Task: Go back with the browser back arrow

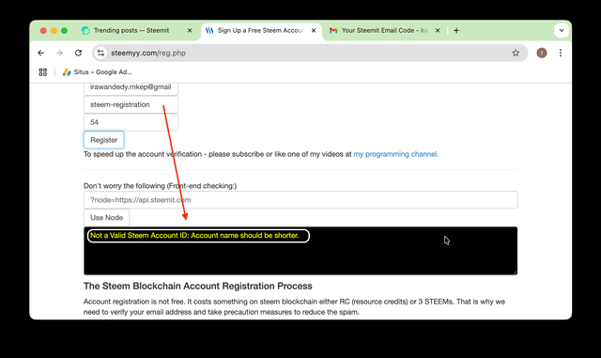Action: (41, 53)
